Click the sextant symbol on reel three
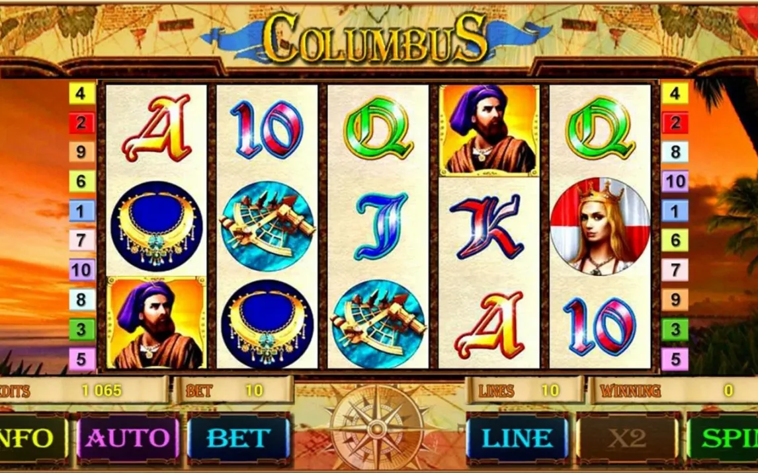Viewport: 758px width, 473px height. 378,324
